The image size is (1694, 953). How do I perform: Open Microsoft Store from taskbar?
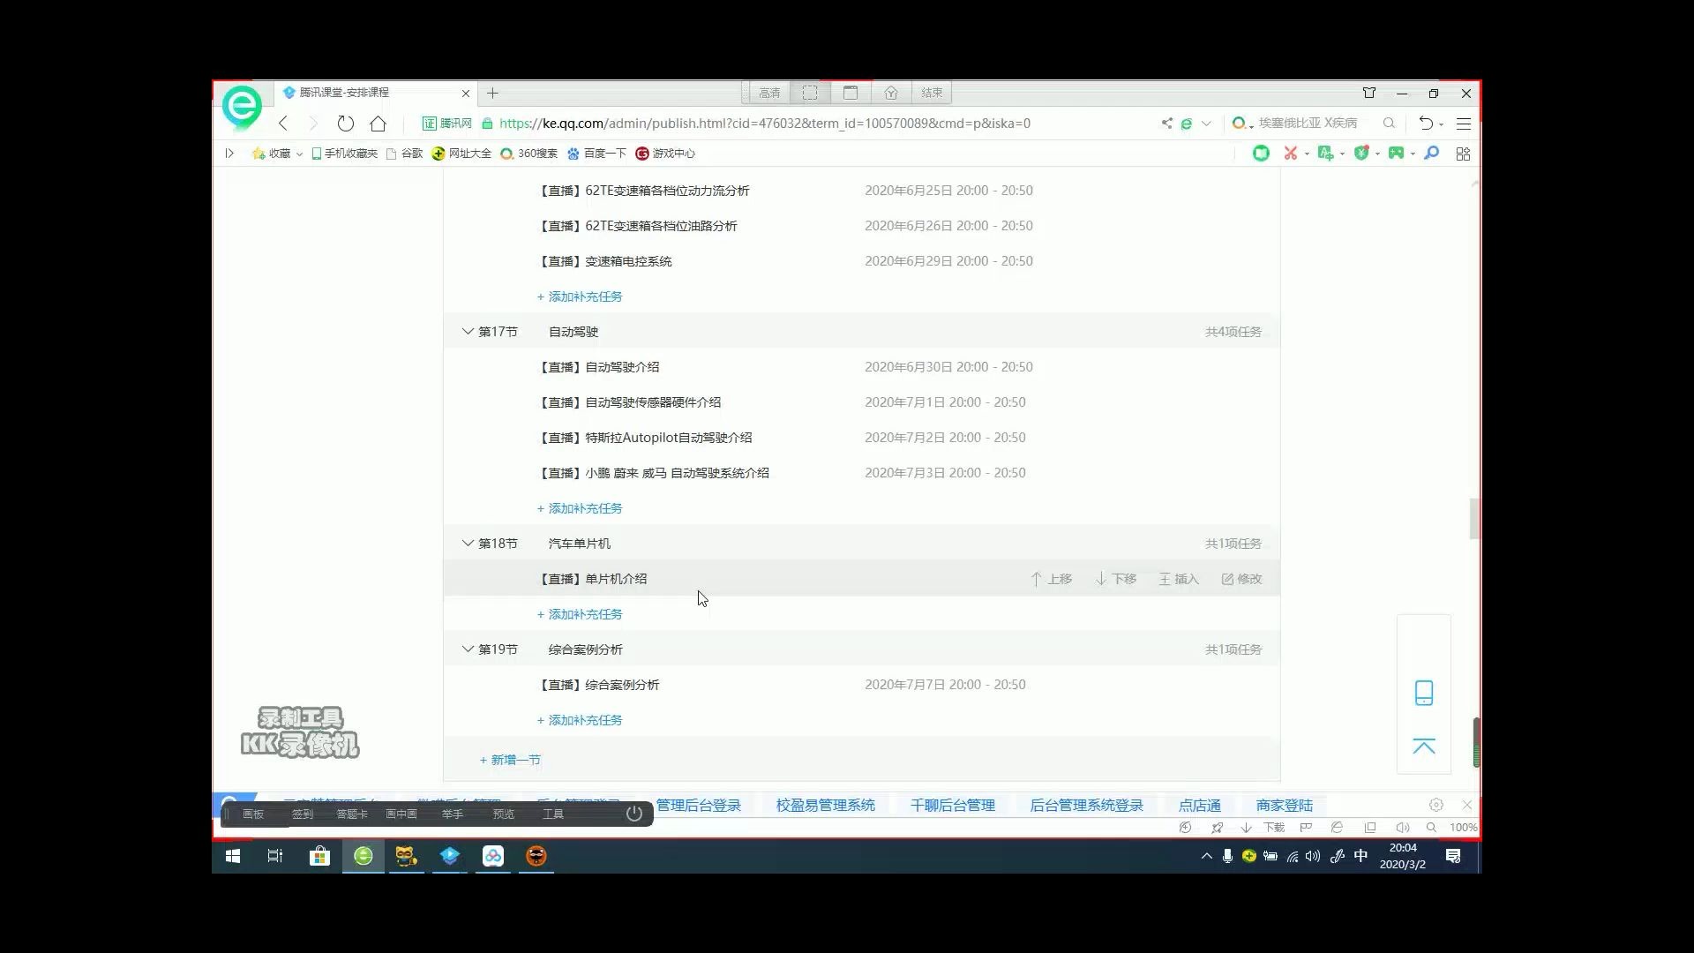[x=319, y=856]
